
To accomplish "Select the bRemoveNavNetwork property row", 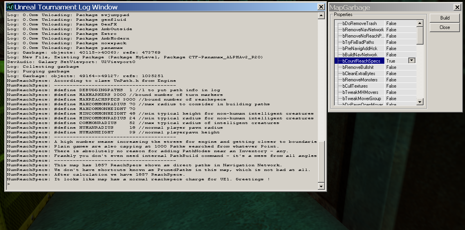I will pyautogui.click(x=375, y=30).
